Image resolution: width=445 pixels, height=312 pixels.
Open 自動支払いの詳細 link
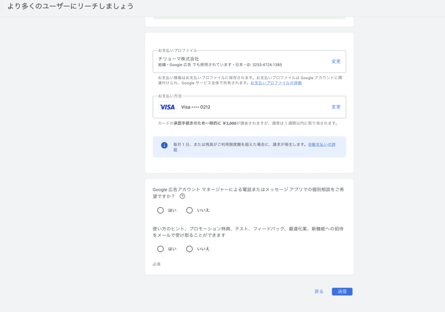[322, 144]
